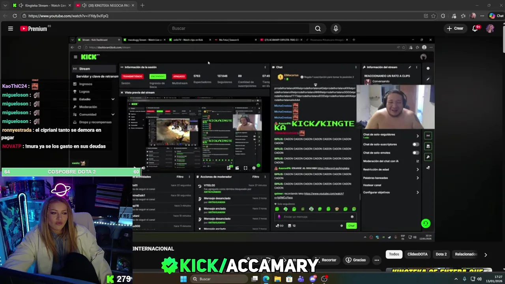Open Discord from the taskbar
505x284 pixels.
pyautogui.click(x=312, y=279)
